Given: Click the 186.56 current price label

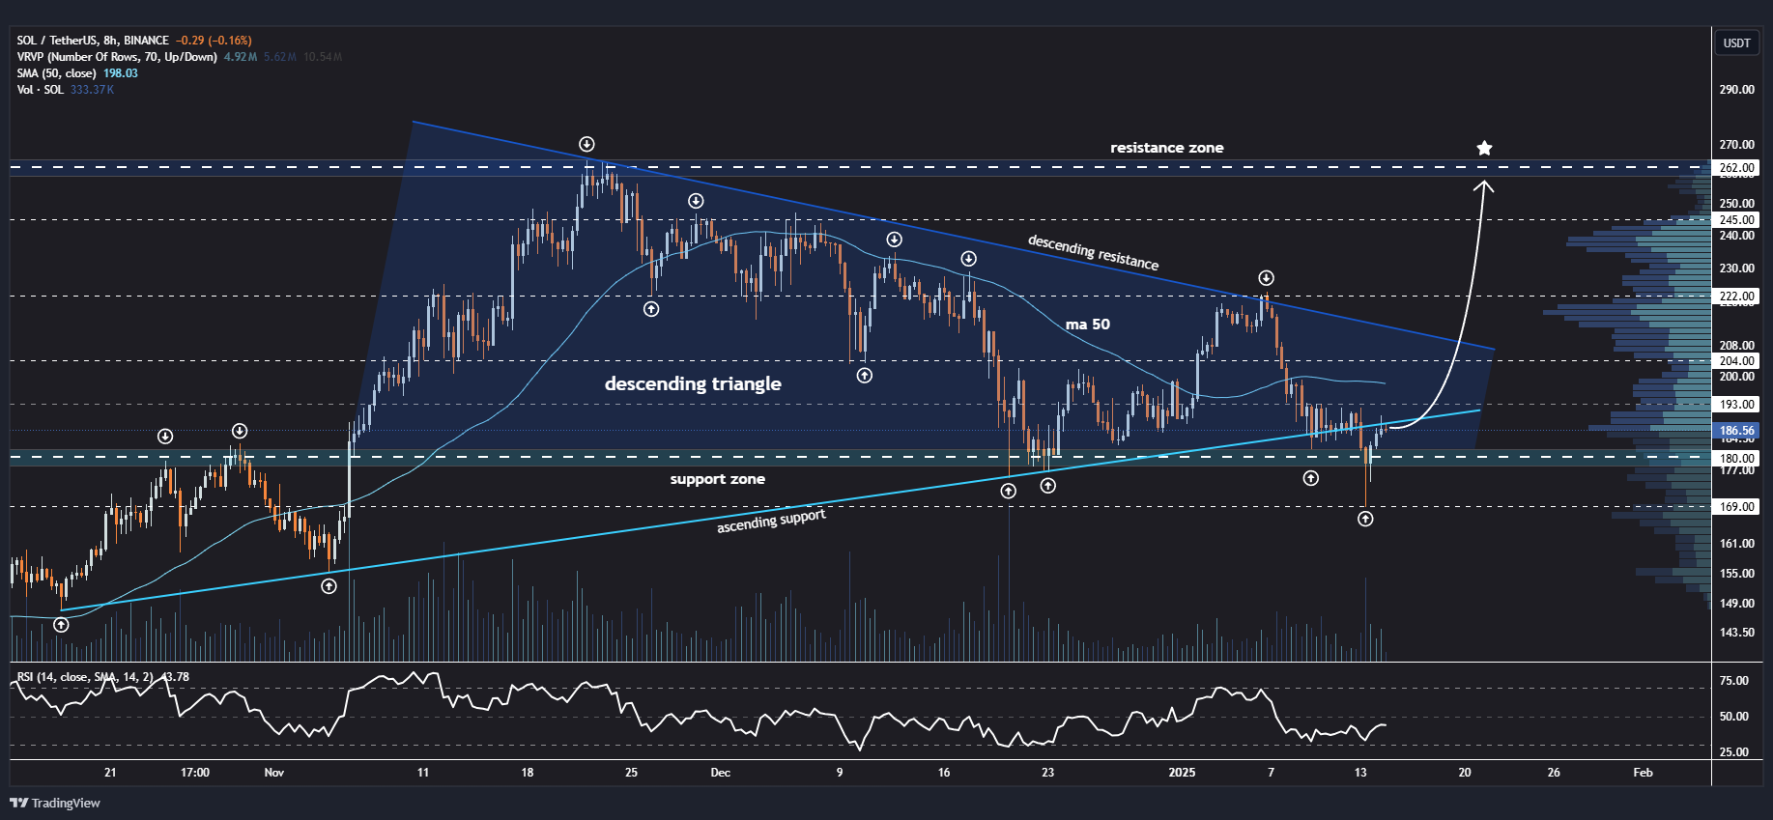Looking at the screenshot, I should 1736,431.
